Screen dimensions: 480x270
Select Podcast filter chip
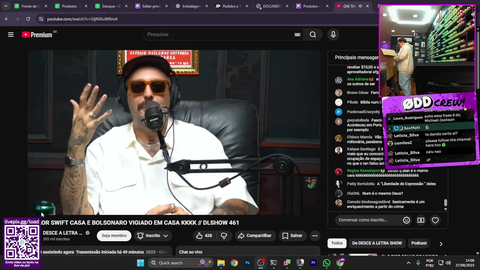[419, 243]
